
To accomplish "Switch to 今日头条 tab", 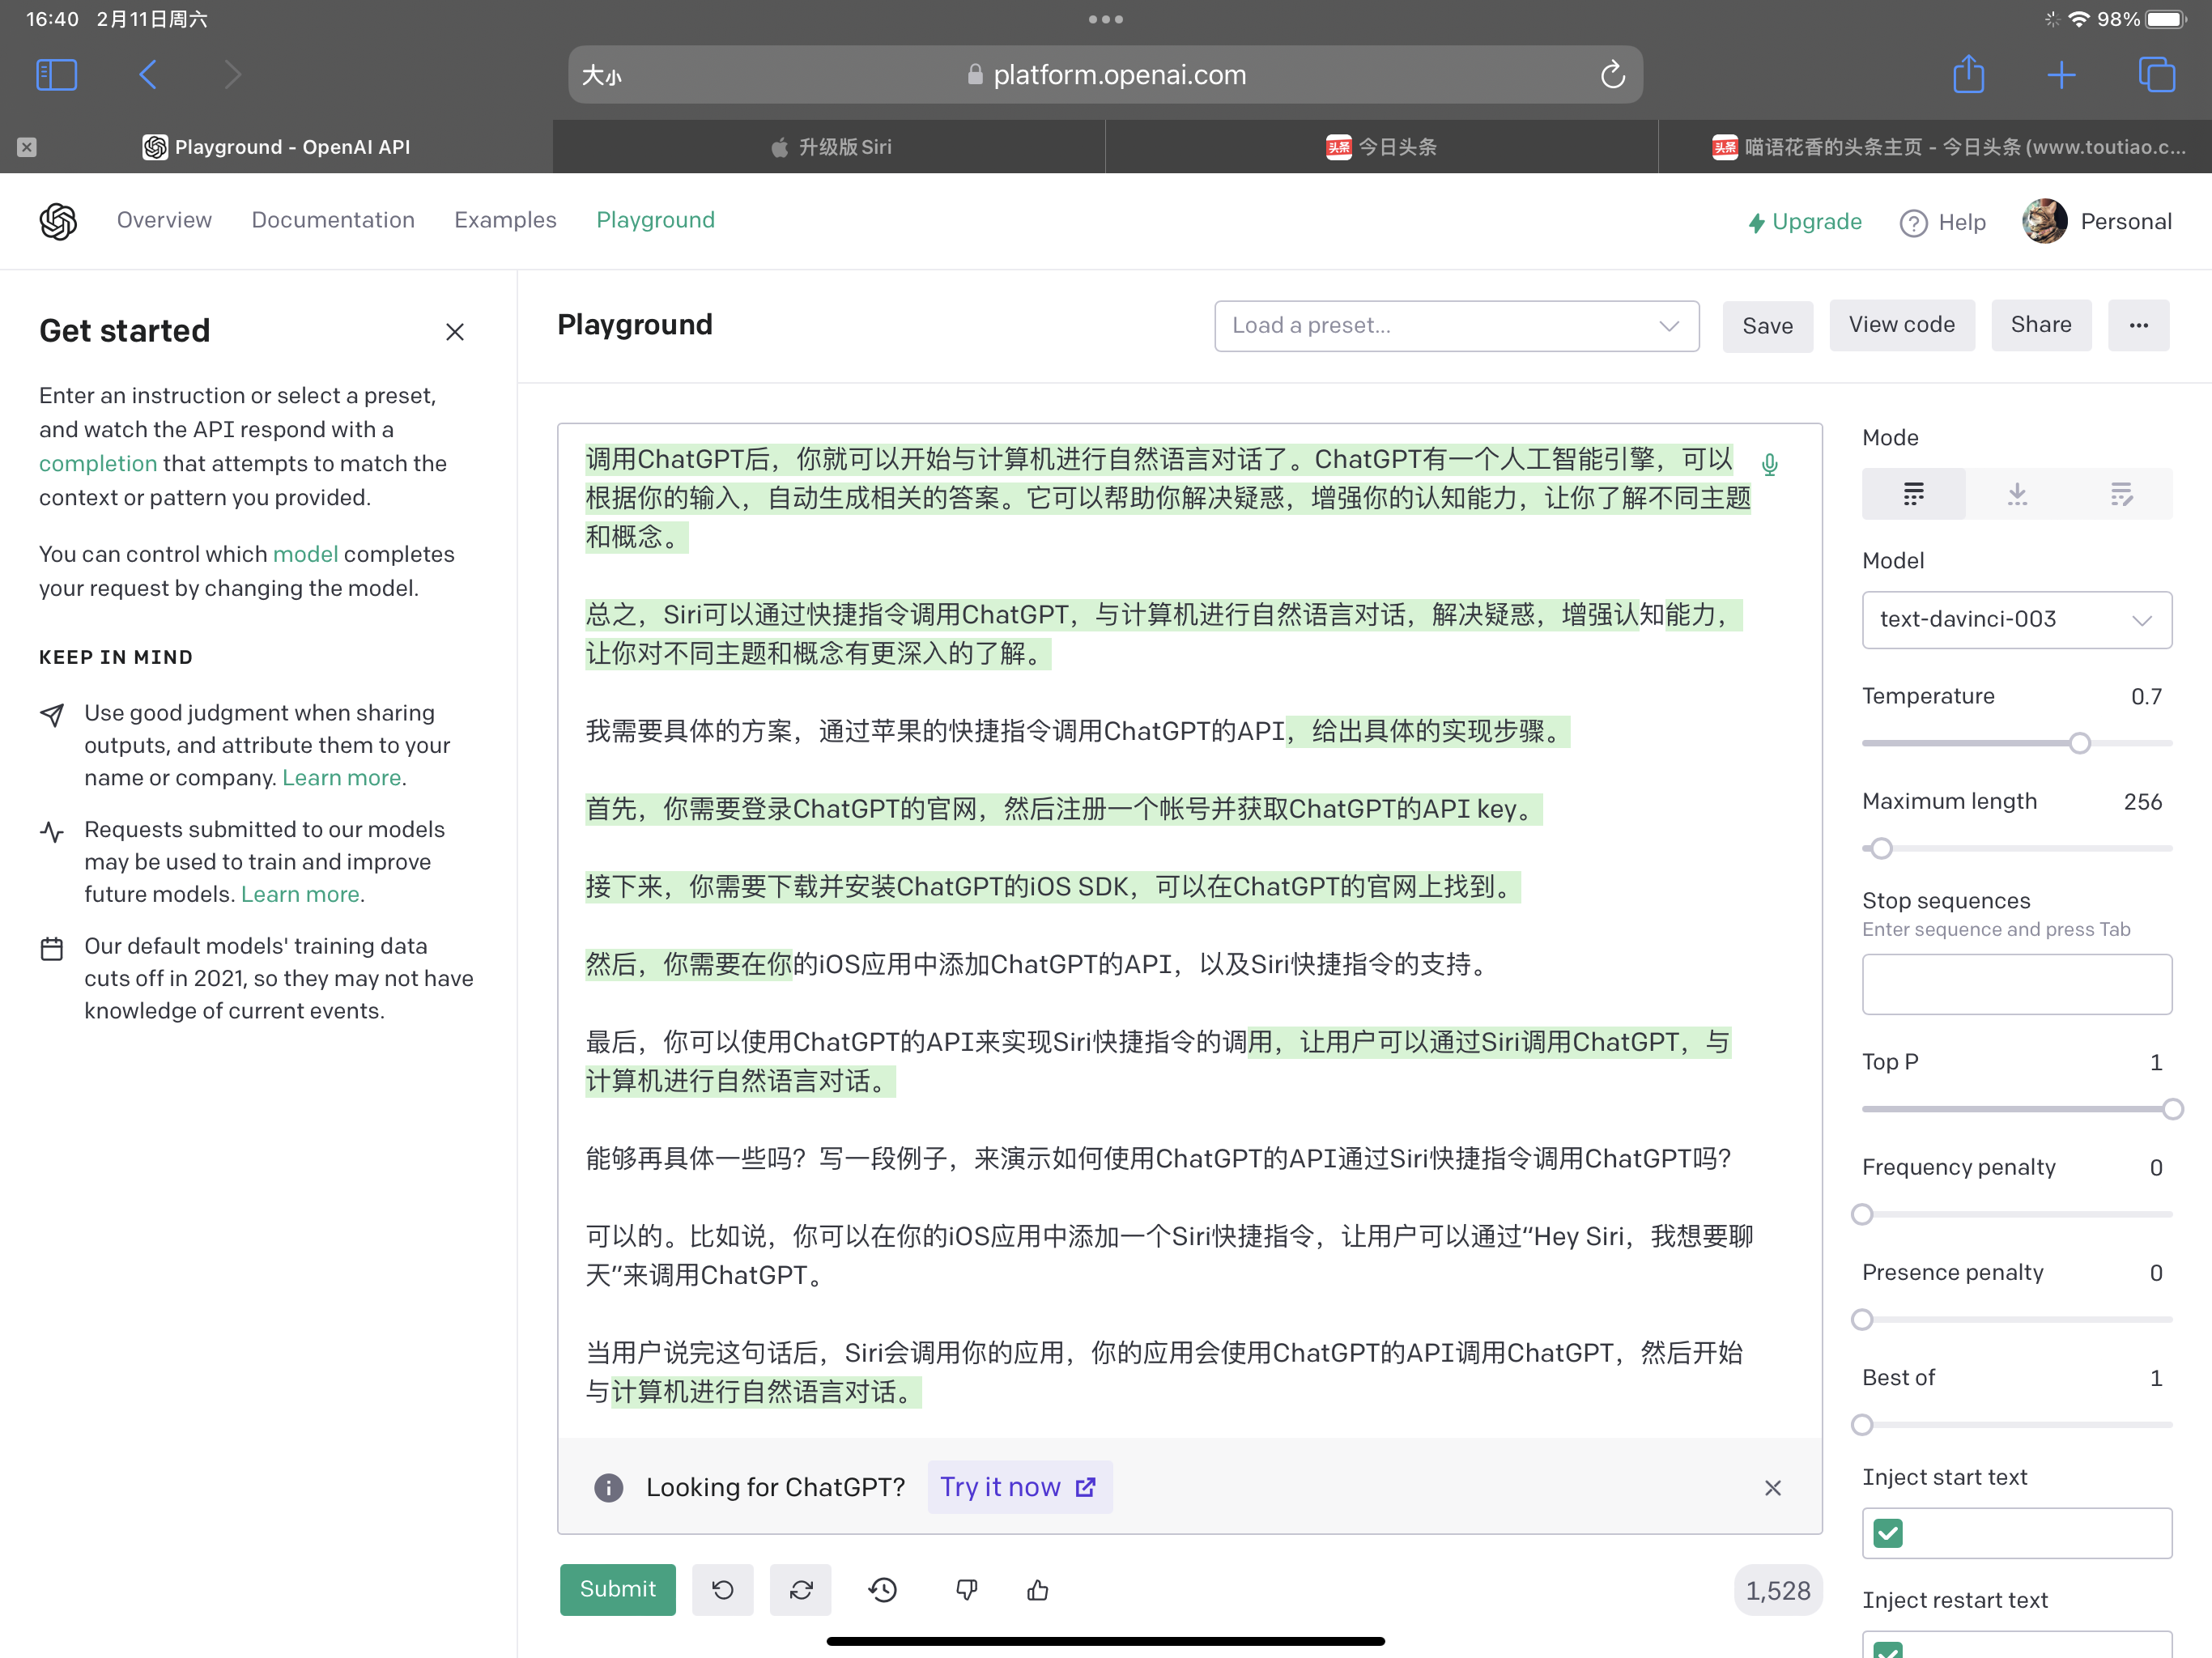I will pyautogui.click(x=1381, y=147).
